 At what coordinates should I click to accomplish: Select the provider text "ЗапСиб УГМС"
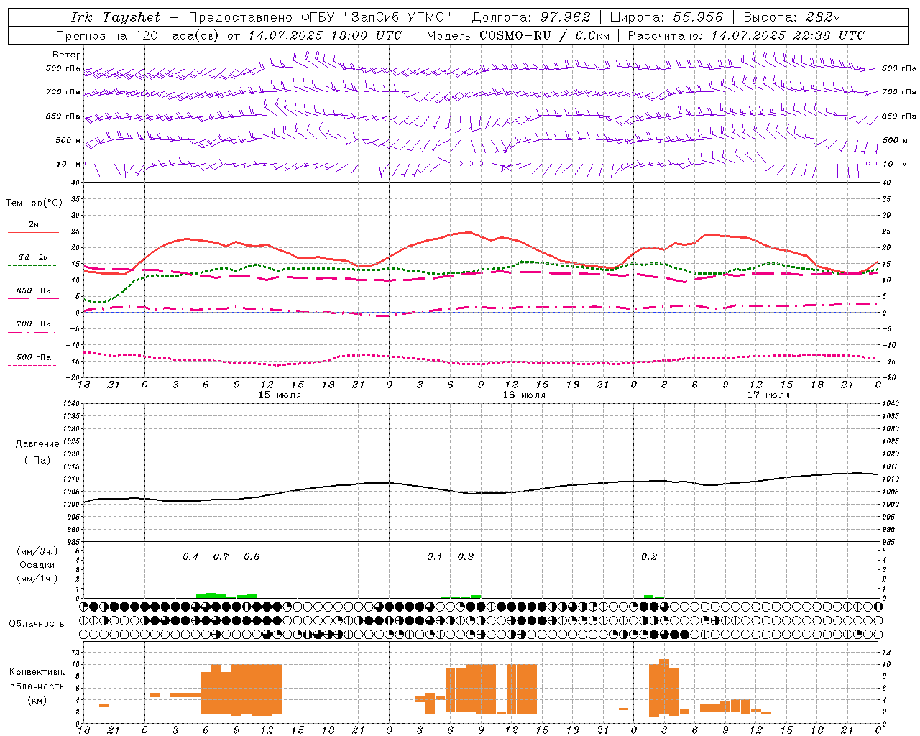[398, 17]
